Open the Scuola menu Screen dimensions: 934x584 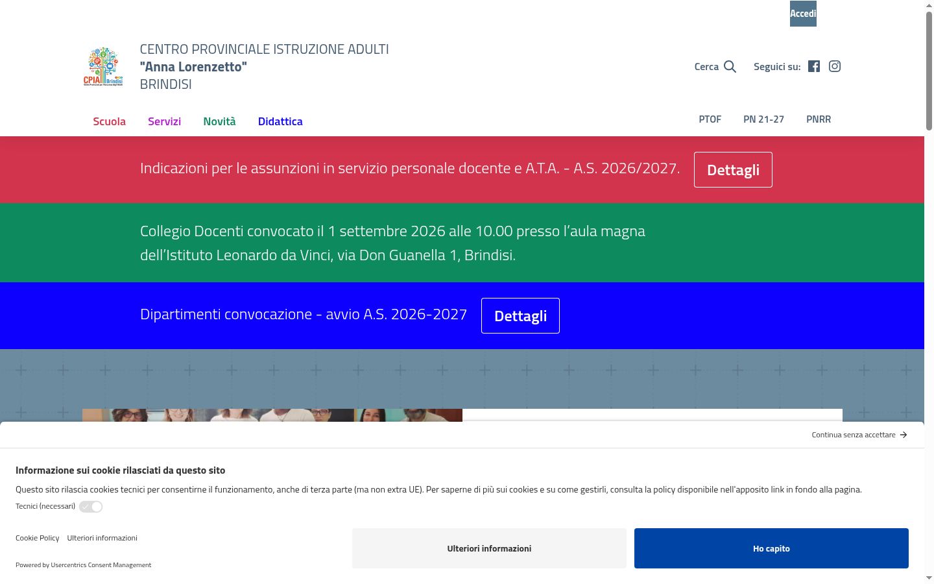[x=109, y=121]
